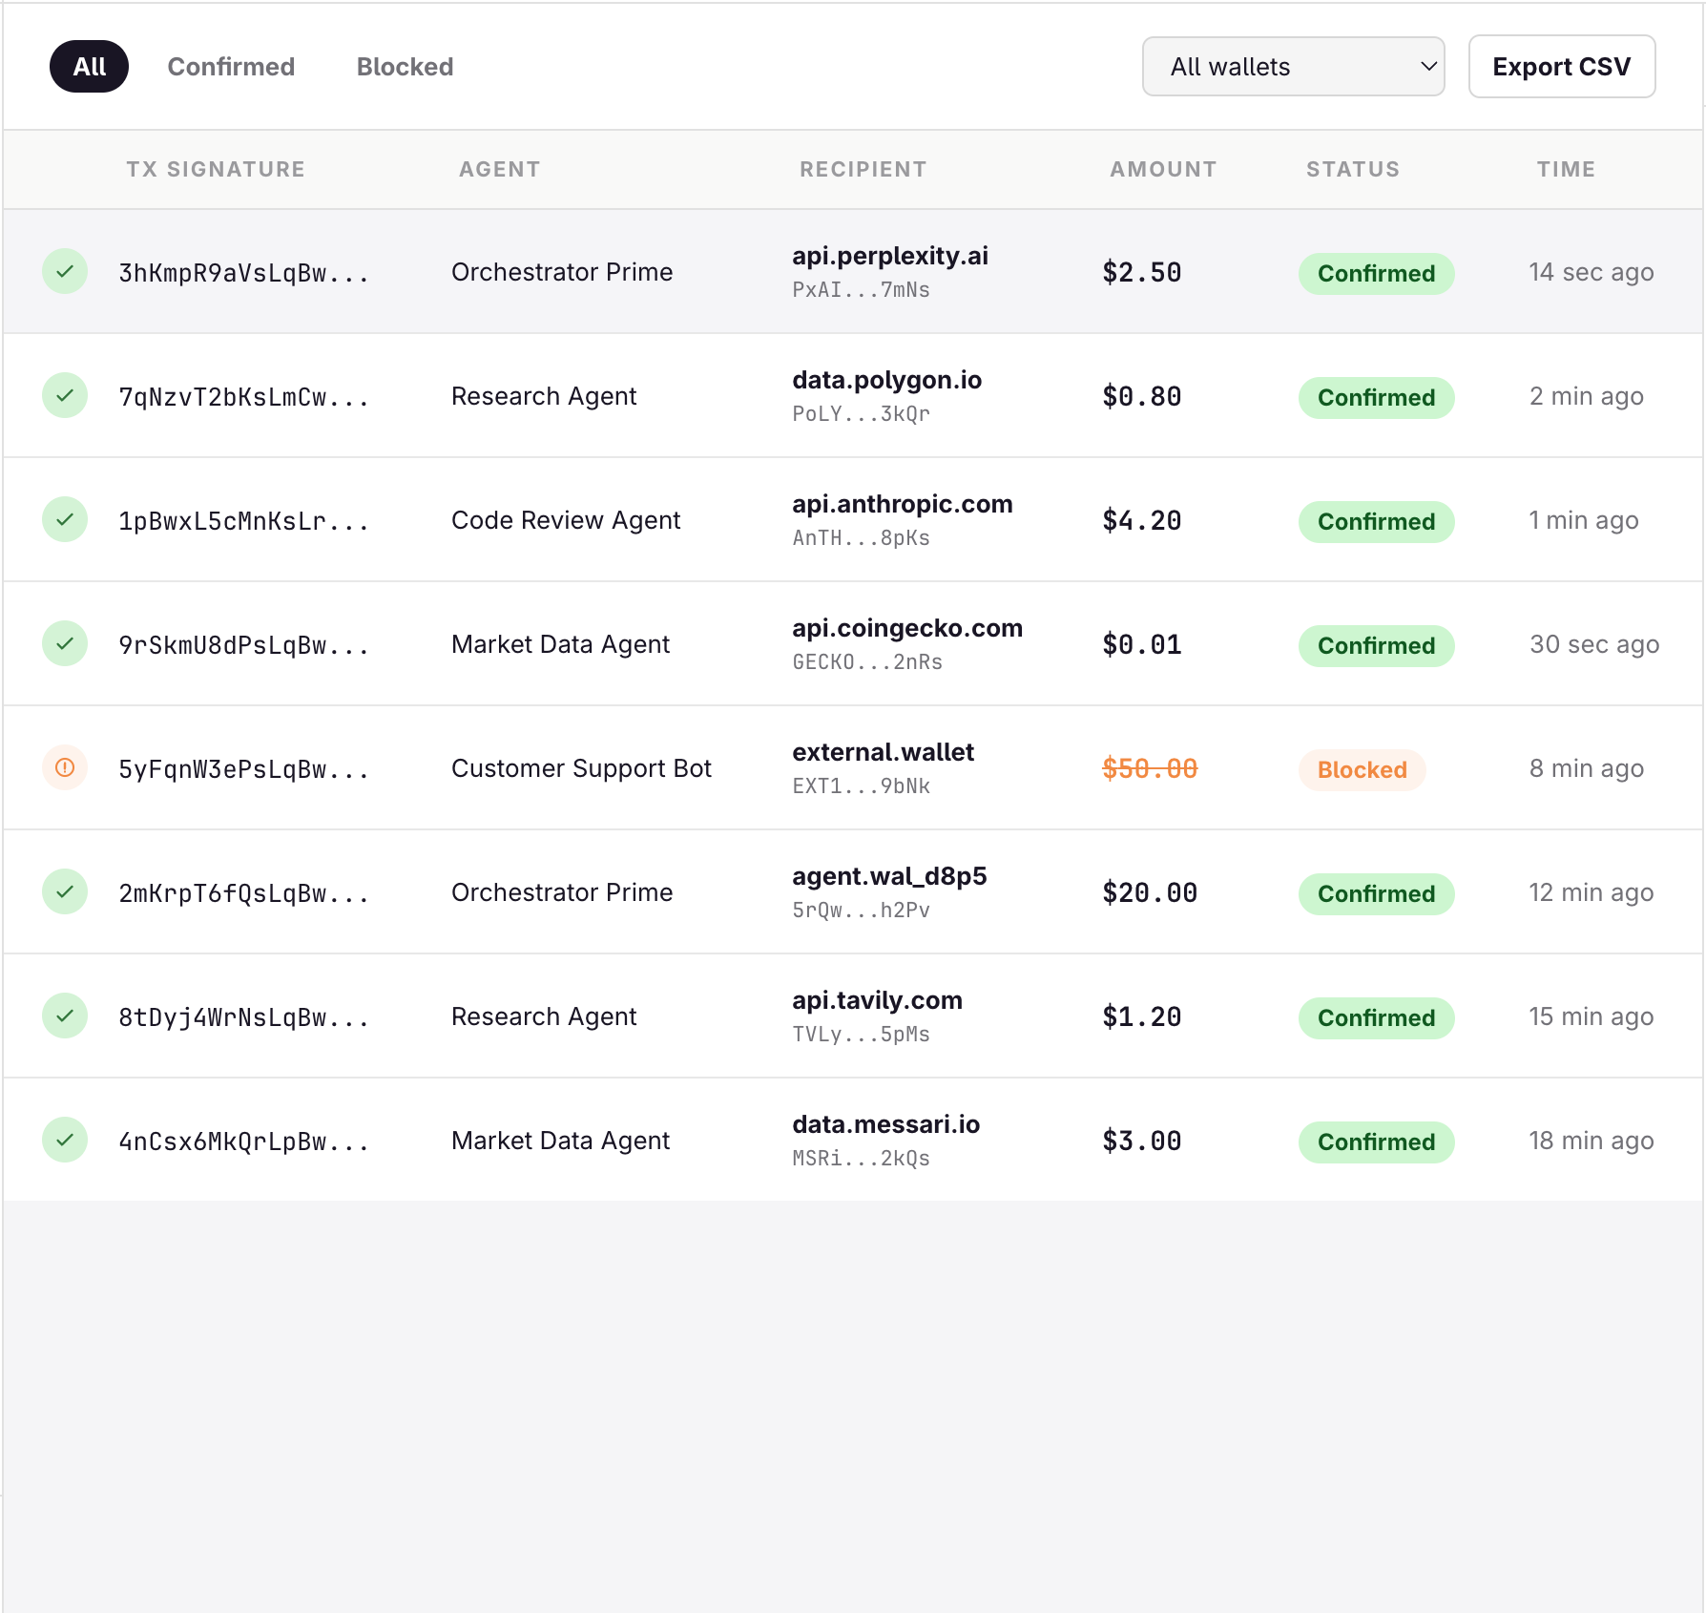1706x1613 pixels.
Task: Select signature 1pBwxL5cMnKsLr...
Action: tap(243, 521)
